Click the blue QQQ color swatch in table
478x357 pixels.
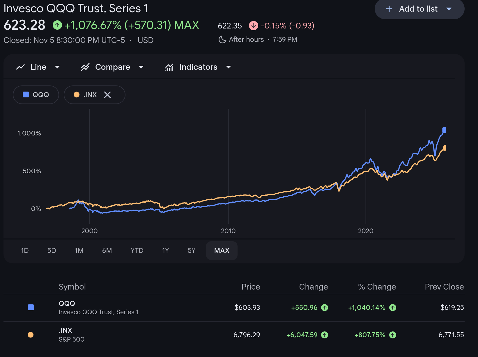pyautogui.click(x=31, y=308)
